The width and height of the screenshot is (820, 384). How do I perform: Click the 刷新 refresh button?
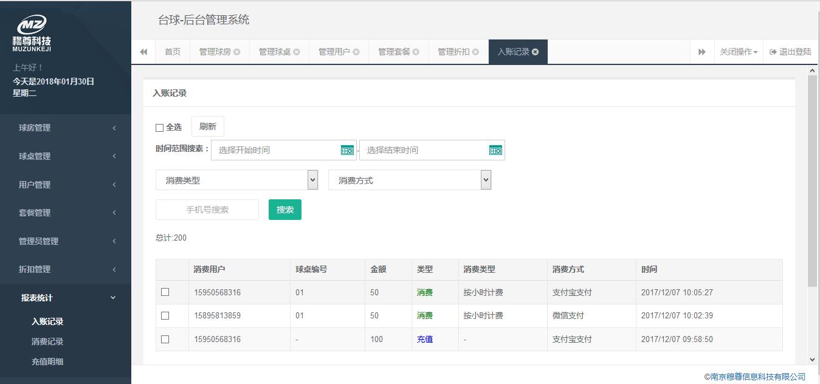point(208,126)
